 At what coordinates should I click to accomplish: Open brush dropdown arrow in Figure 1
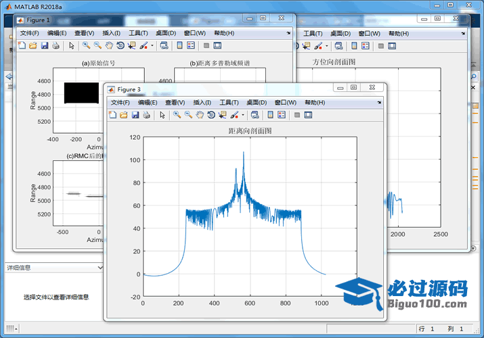coord(152,45)
